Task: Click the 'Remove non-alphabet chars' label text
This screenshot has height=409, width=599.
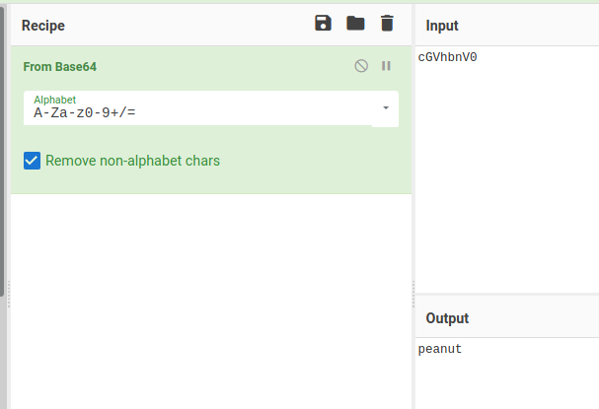Action: point(132,160)
